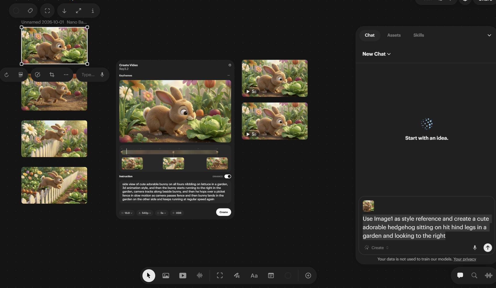
Task: Select canvas image of bunny running on dirt
Action: [54, 97]
